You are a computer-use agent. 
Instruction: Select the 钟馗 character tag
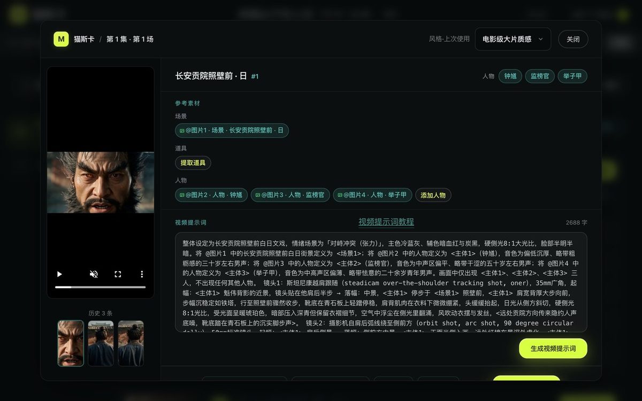pyautogui.click(x=510, y=76)
